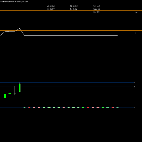
Task: Select the low value L: 0.04
Action: (74, 9)
